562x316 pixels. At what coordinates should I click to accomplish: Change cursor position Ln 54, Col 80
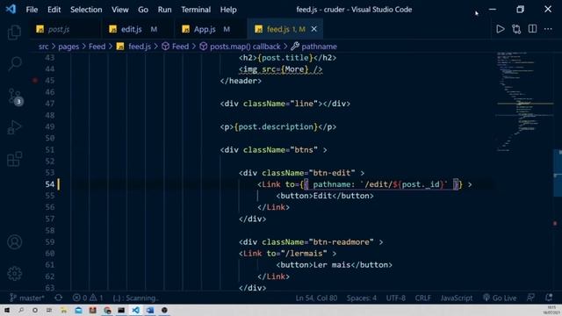[316, 298]
